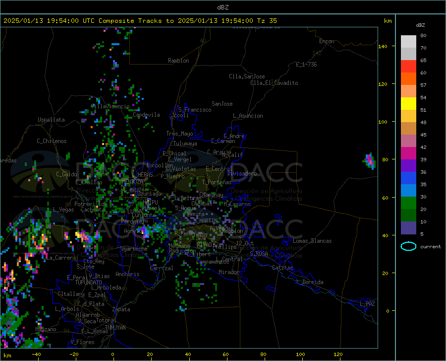Click the 'E_1-736' map label

(306, 65)
